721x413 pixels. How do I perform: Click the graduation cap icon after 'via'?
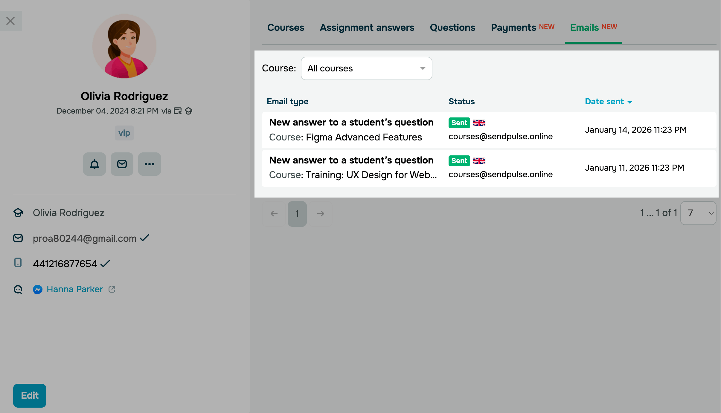pos(188,111)
